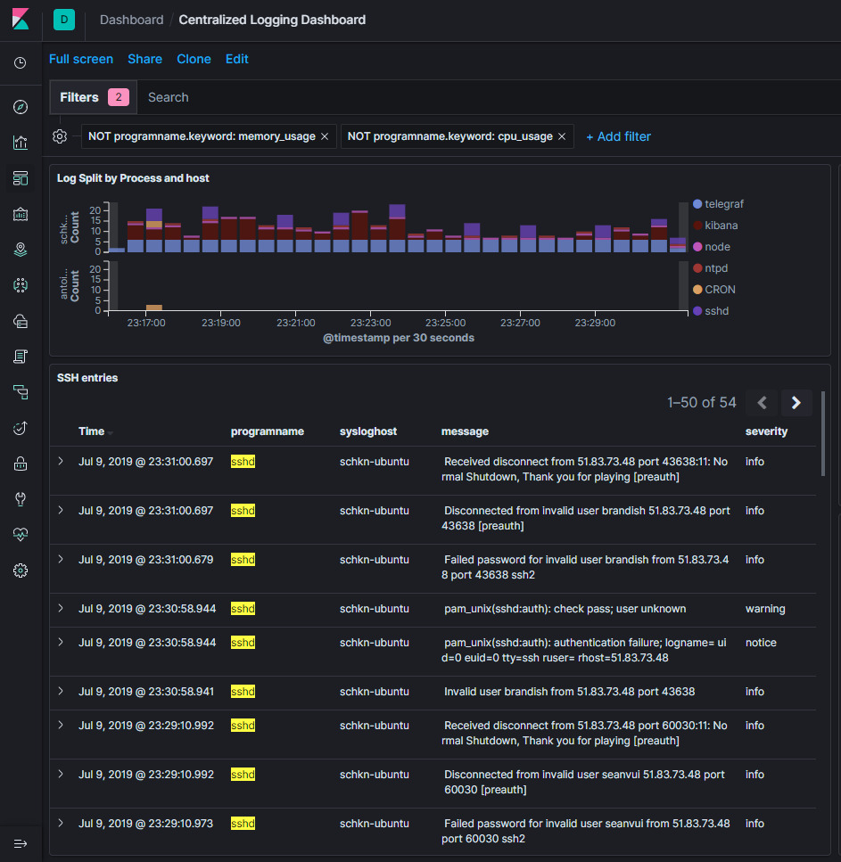The image size is (841, 862).
Task: Click the 'SSH entries' panel title
Action: pos(87,378)
